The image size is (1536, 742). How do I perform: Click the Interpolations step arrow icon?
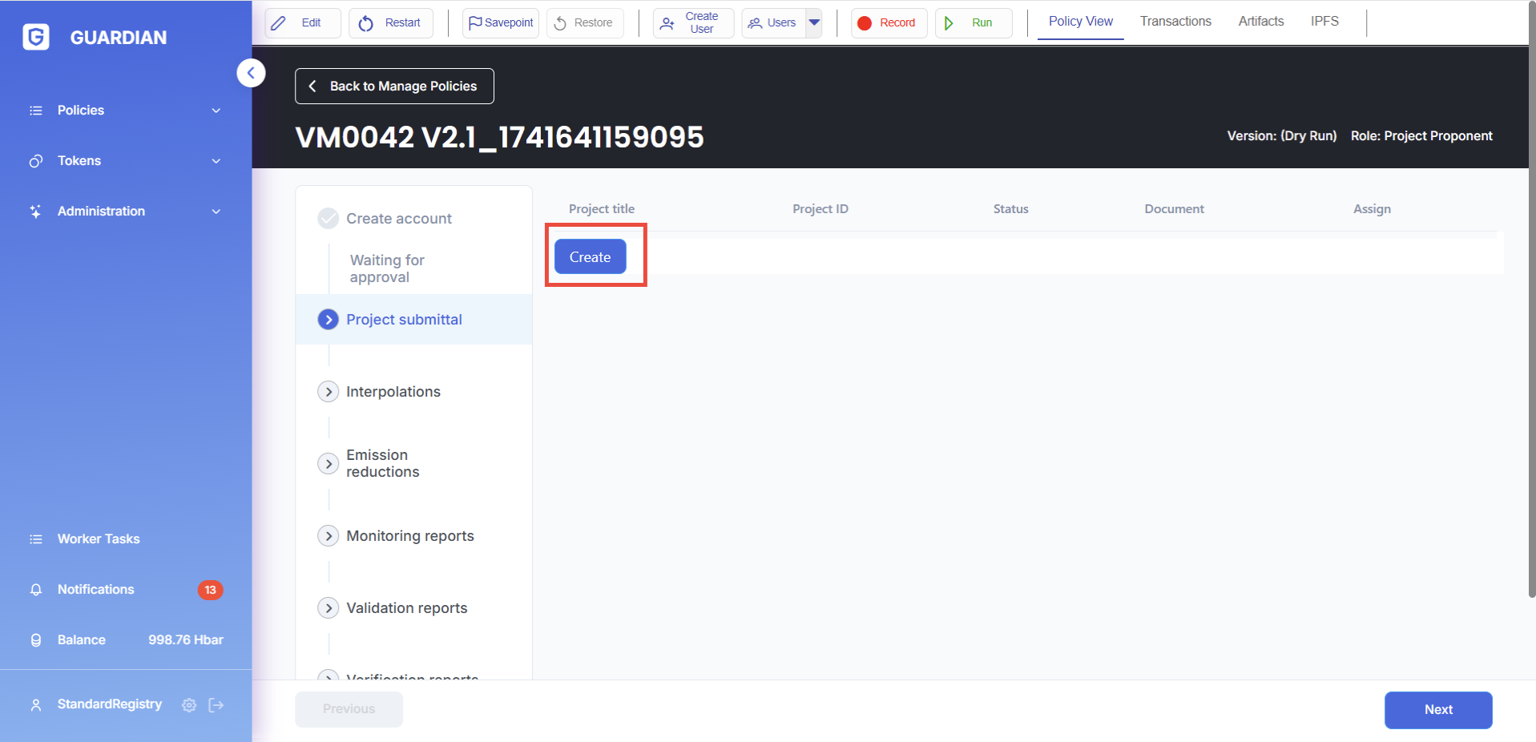coord(328,392)
